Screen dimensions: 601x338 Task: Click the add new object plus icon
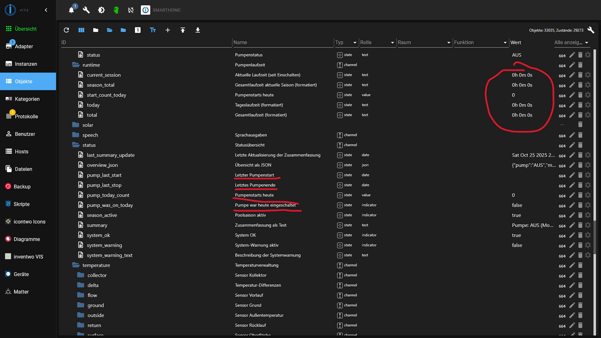(168, 30)
